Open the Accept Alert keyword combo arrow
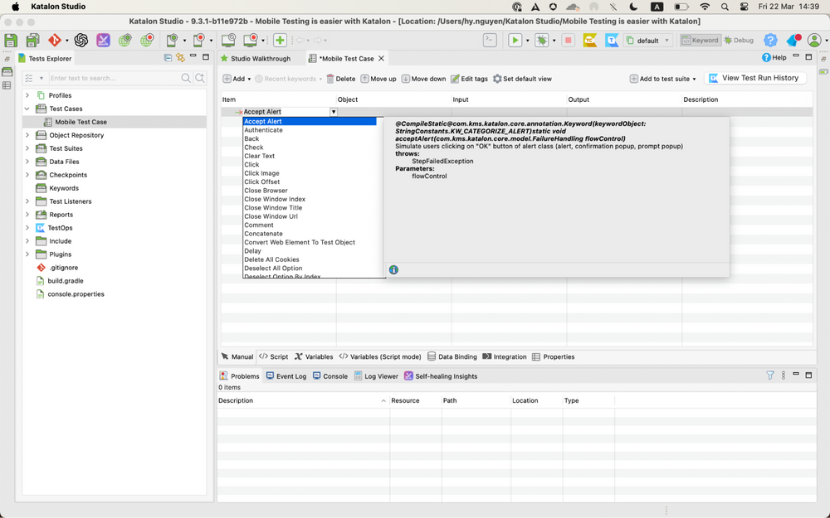Image resolution: width=830 pixels, height=518 pixels. pos(334,112)
